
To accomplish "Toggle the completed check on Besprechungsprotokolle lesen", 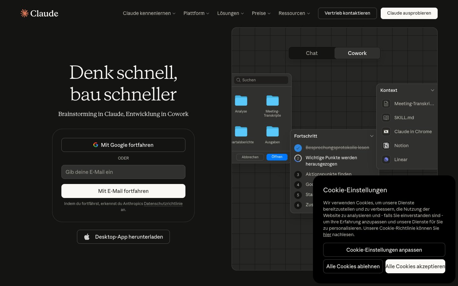I will 298,148.
